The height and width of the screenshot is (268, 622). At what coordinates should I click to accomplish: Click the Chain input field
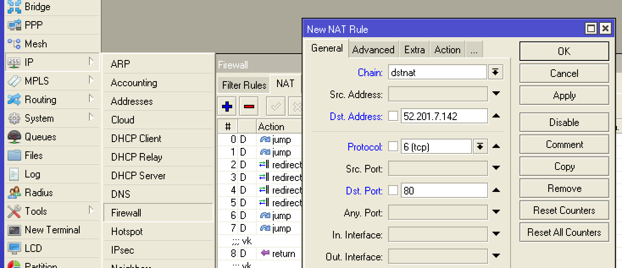pyautogui.click(x=438, y=72)
